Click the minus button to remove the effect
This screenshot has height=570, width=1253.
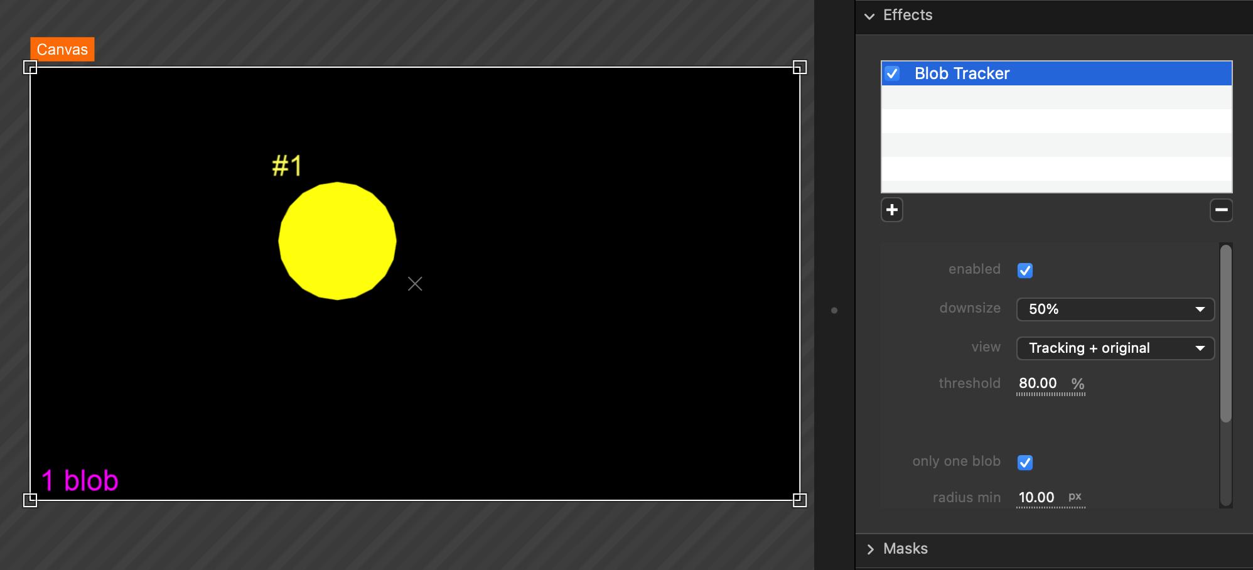coord(1221,210)
